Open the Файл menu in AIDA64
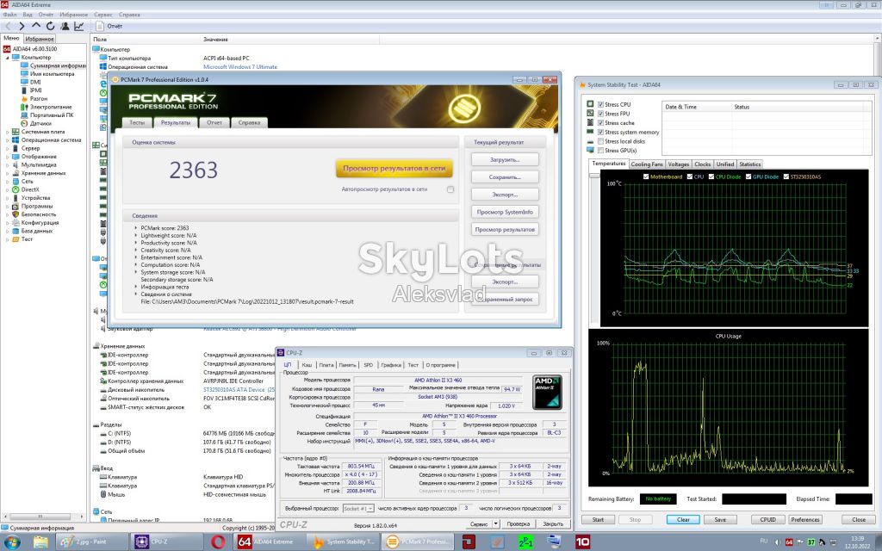The image size is (882, 551). click(9, 15)
